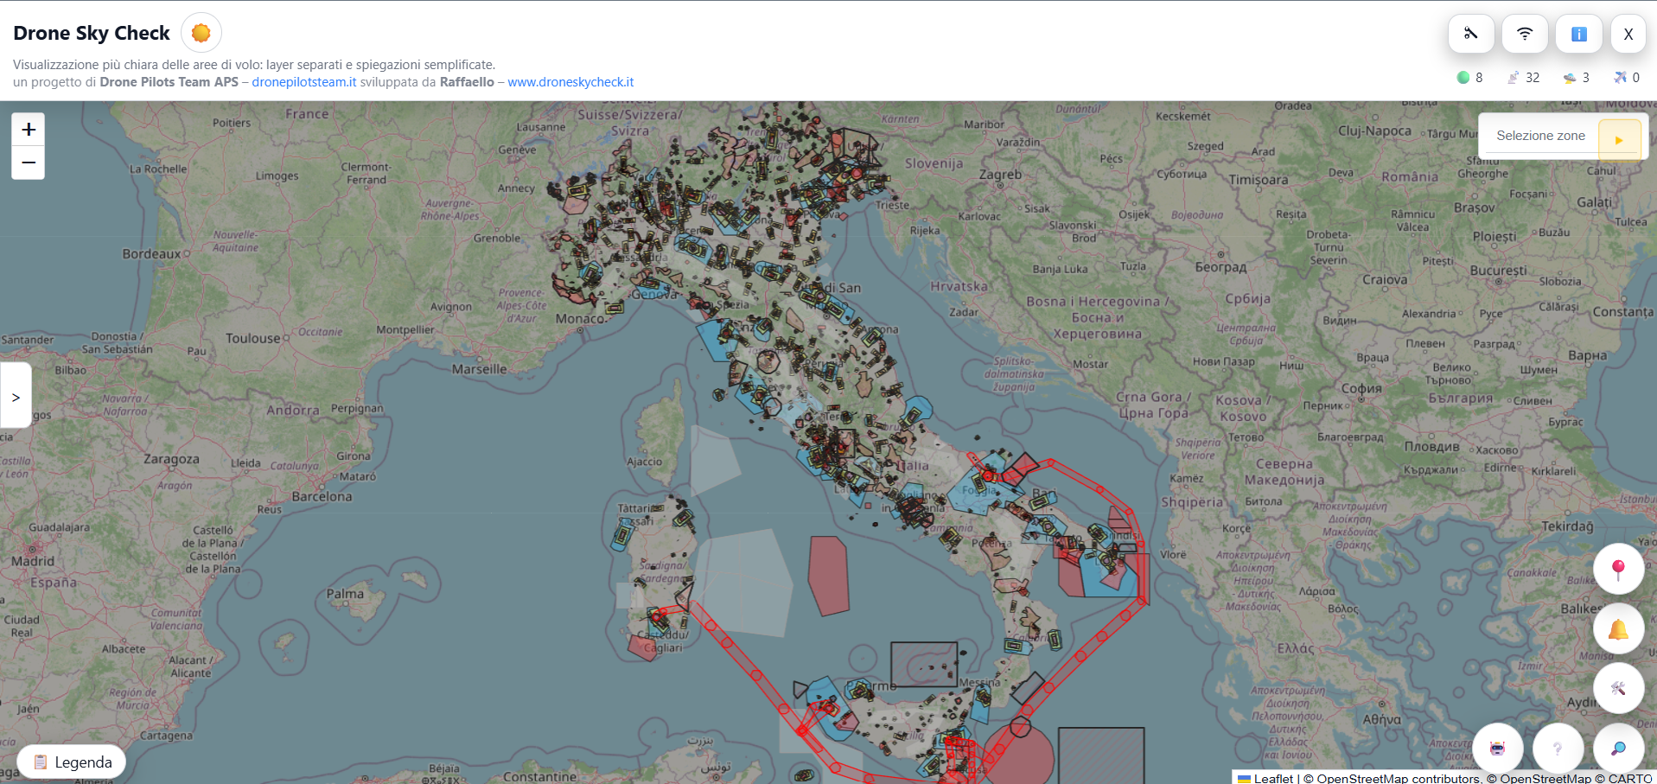Click the Zagreb label on the map

(x=1000, y=175)
